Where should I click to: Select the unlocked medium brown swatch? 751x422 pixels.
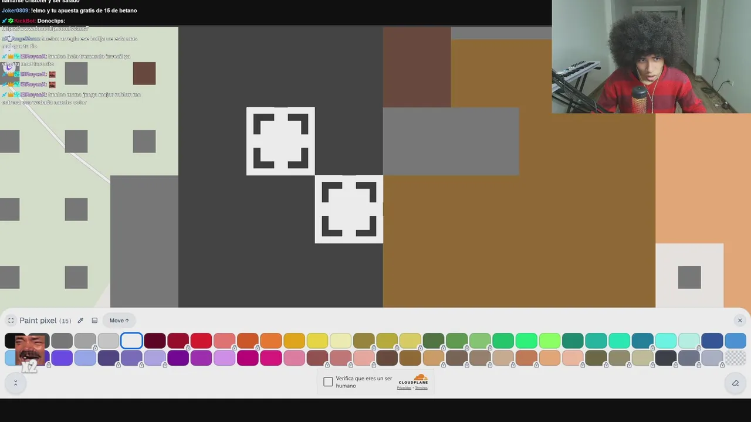click(x=410, y=358)
